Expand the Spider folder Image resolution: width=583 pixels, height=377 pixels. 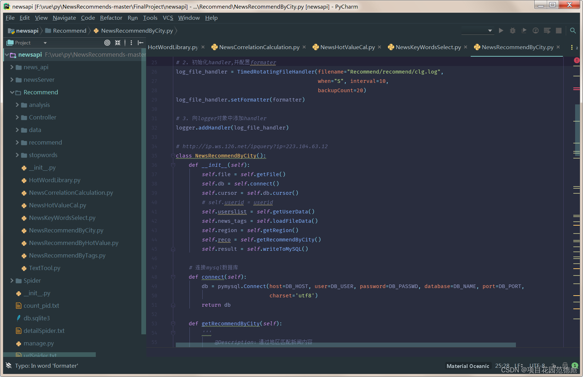(12, 281)
